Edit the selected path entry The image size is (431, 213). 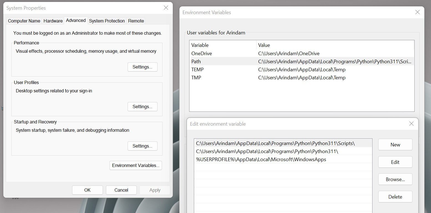coord(395,162)
